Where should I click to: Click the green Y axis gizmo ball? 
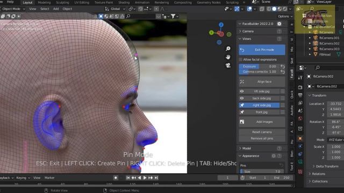pyautogui.click(x=211, y=33)
